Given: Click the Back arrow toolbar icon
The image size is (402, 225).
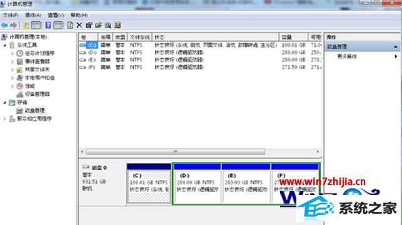Looking at the screenshot, I should [x=4, y=25].
